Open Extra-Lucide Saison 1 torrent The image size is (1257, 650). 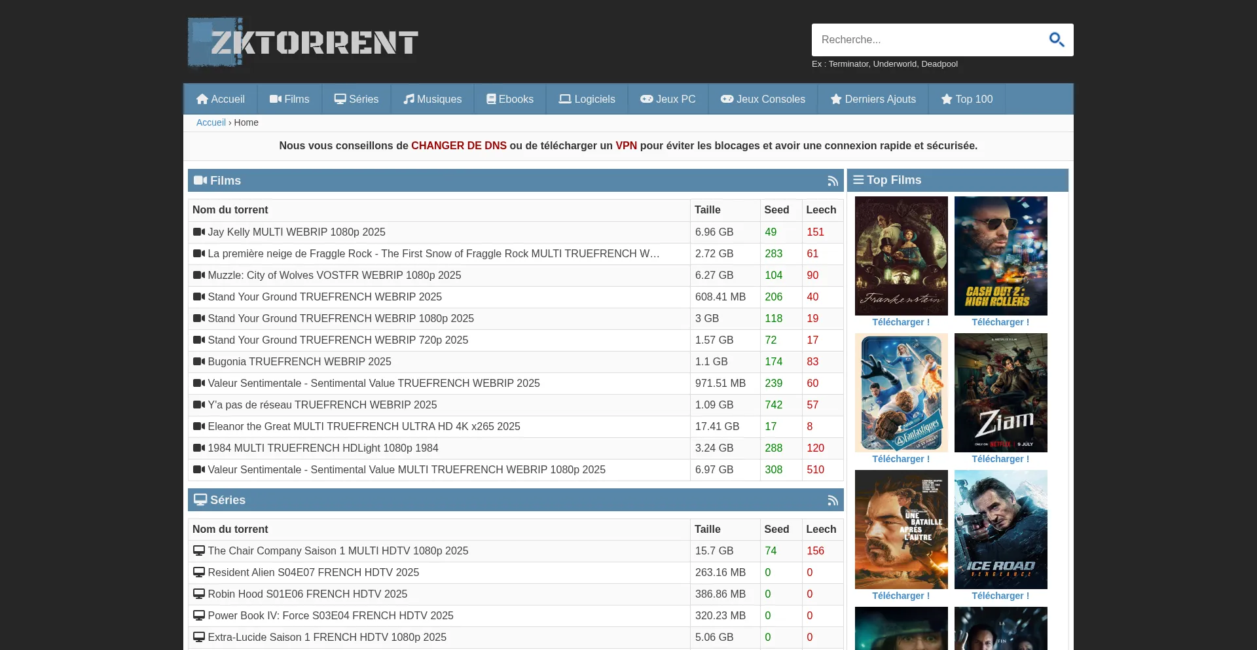coord(327,637)
